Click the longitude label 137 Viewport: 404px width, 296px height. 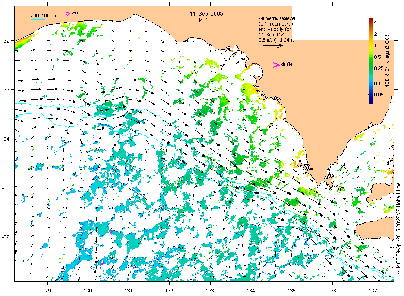pos(373,291)
